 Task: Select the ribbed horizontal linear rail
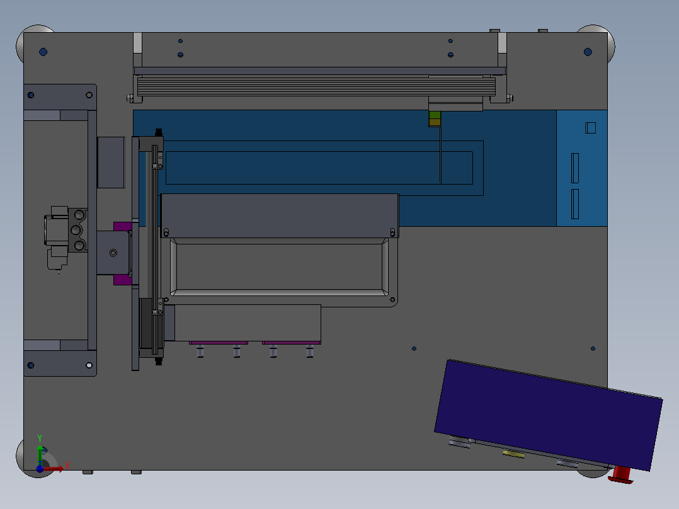316,86
